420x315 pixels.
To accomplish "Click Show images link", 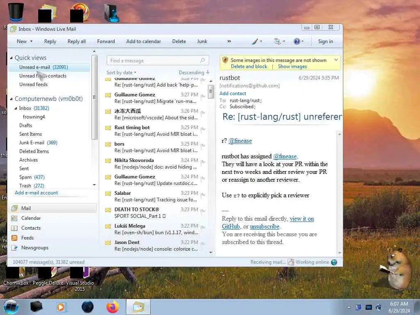I will click(292, 66).
